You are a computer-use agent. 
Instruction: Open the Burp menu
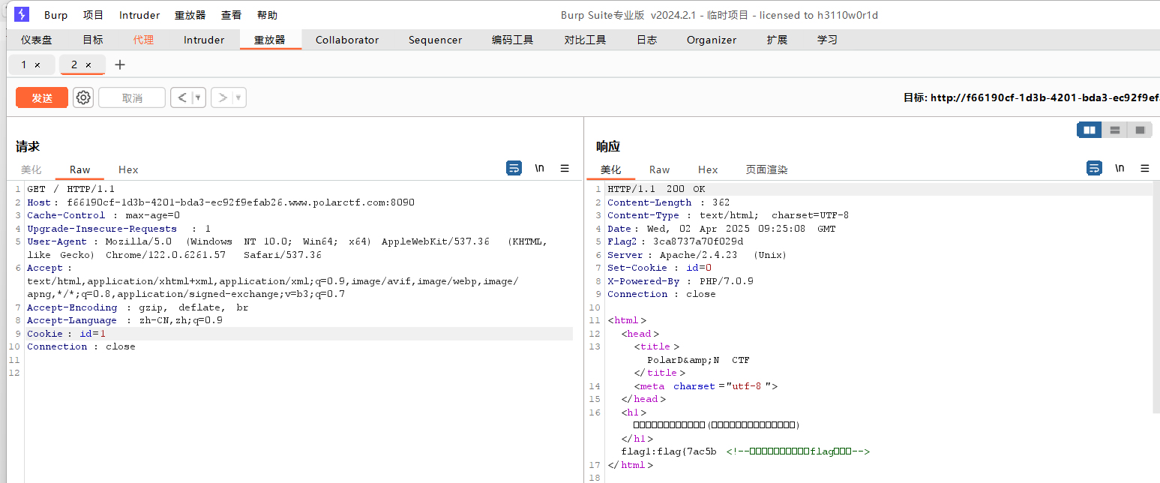coord(55,15)
